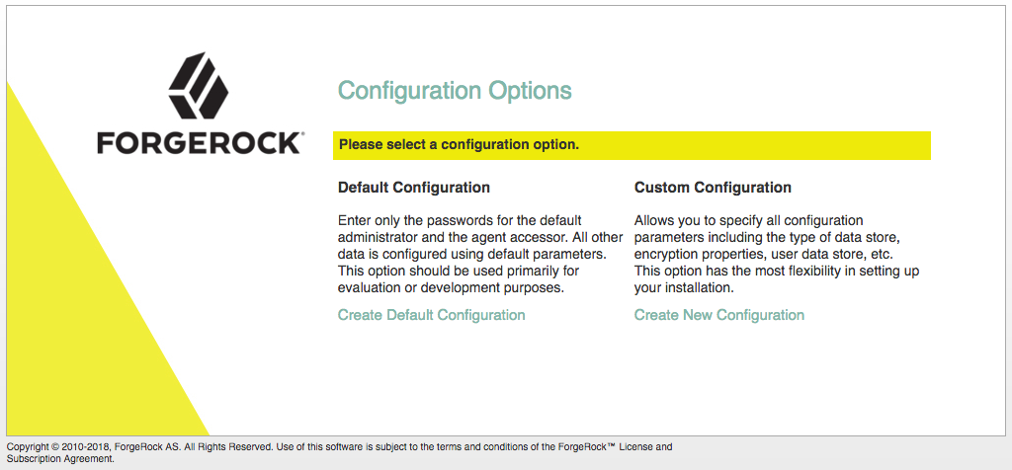Click the Default Configuration description paragraph
Image resolution: width=1012 pixels, height=470 pixels.
pos(481,254)
